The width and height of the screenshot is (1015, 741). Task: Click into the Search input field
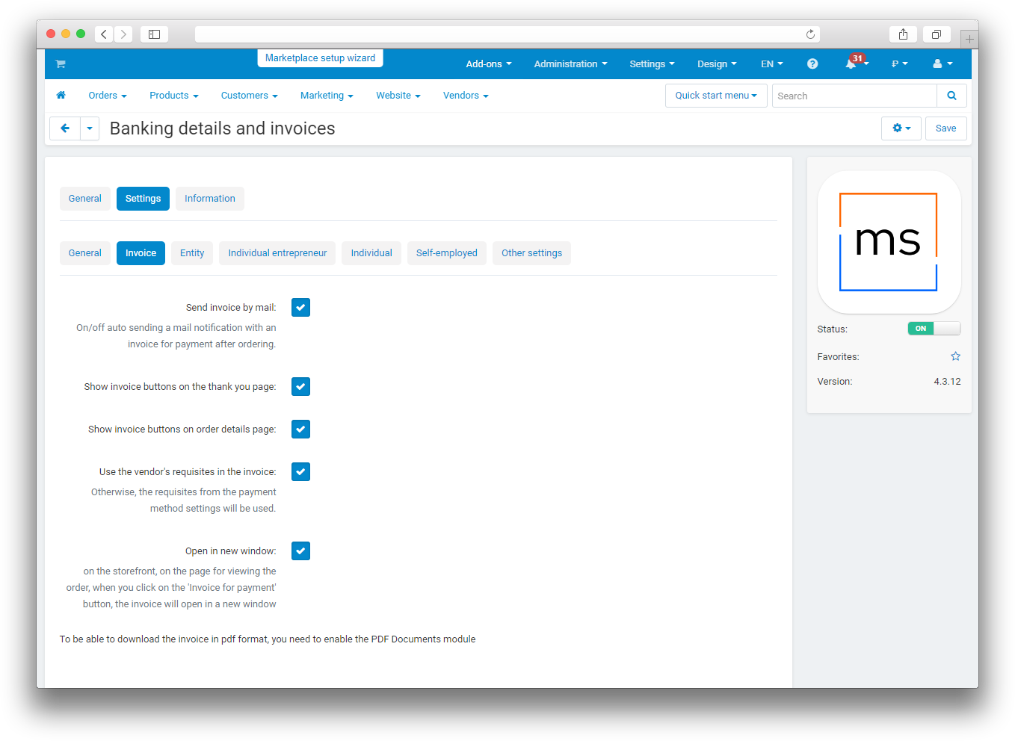coord(854,96)
